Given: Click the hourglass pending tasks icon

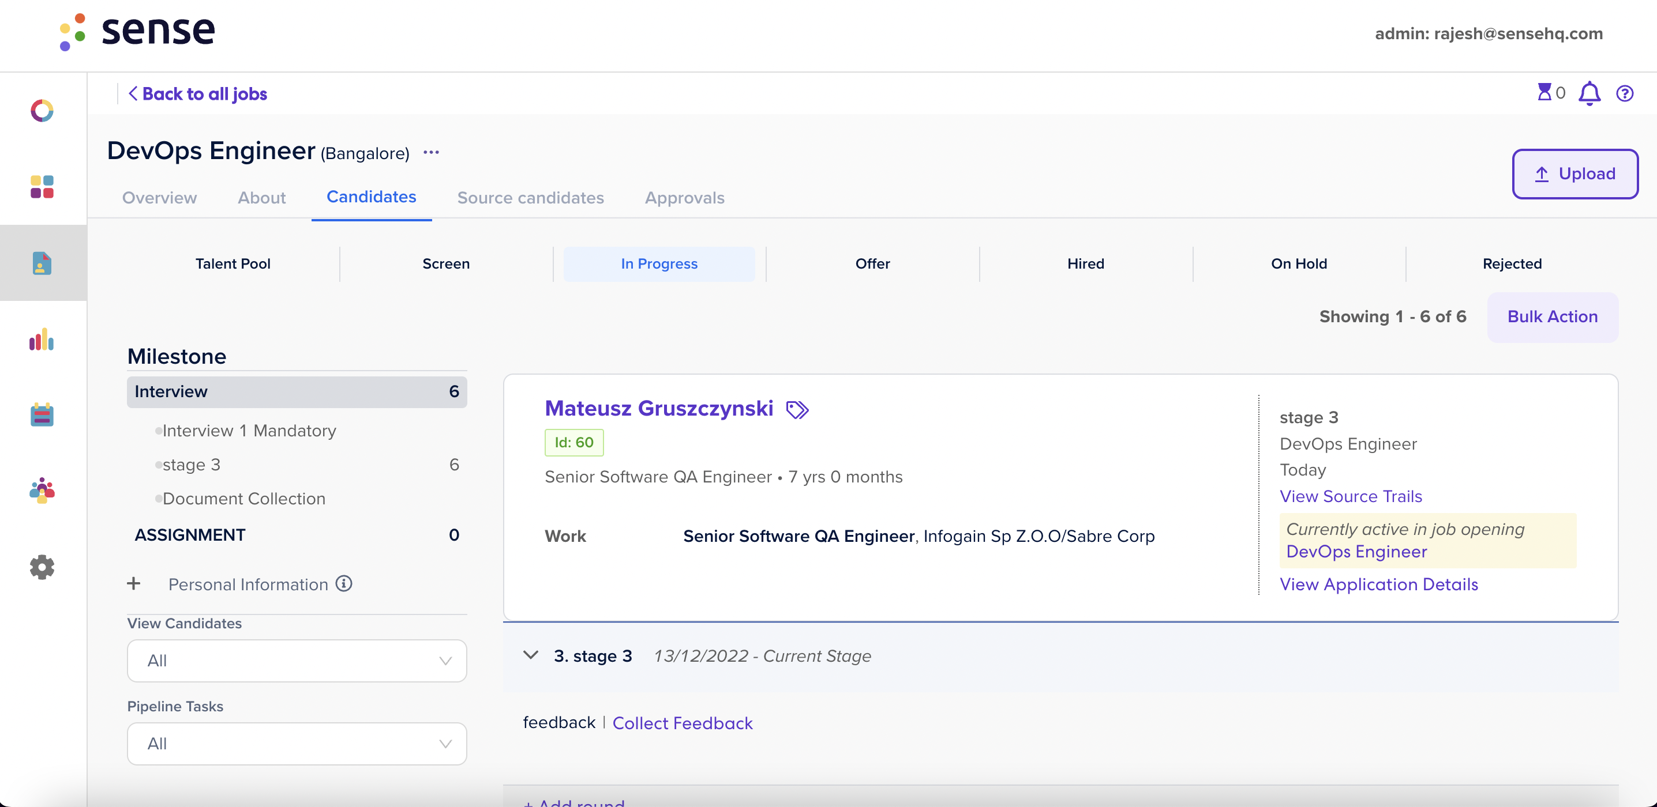Looking at the screenshot, I should click(1544, 93).
